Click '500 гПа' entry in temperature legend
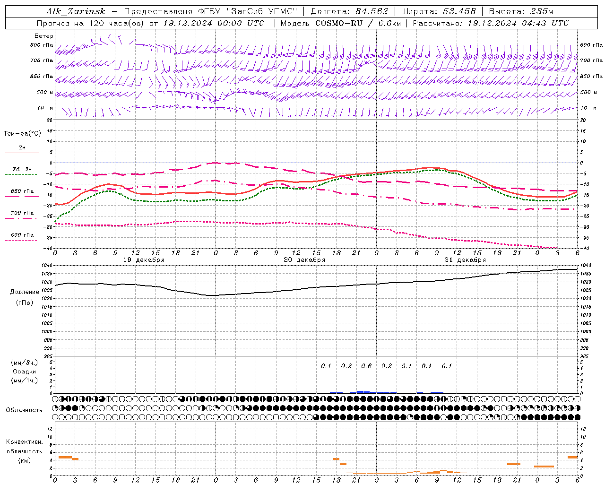 (22, 235)
